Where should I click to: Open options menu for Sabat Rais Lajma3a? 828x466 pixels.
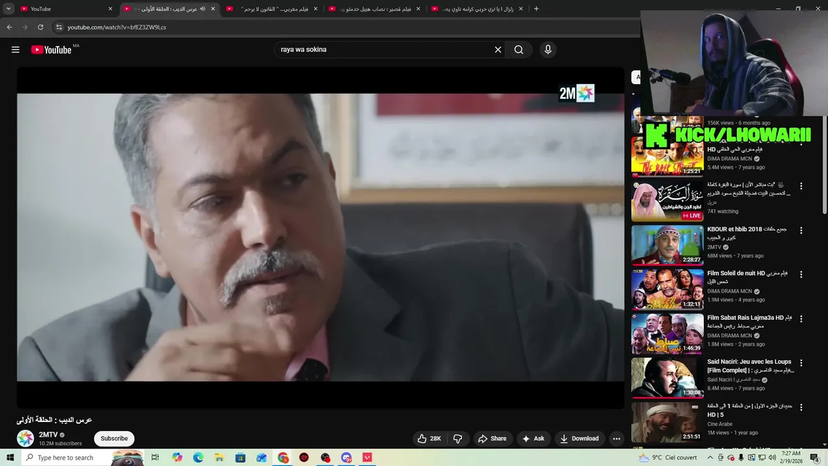(801, 319)
